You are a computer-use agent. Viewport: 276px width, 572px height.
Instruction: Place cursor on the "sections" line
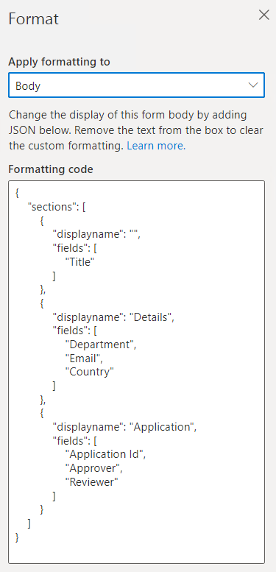click(57, 207)
